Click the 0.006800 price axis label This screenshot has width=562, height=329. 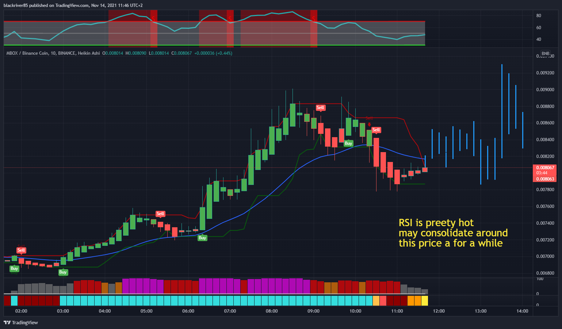(x=545, y=273)
